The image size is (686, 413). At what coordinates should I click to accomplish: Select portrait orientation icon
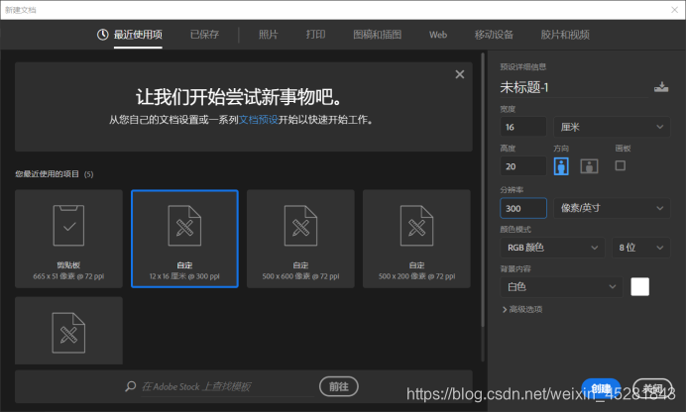[x=561, y=166]
